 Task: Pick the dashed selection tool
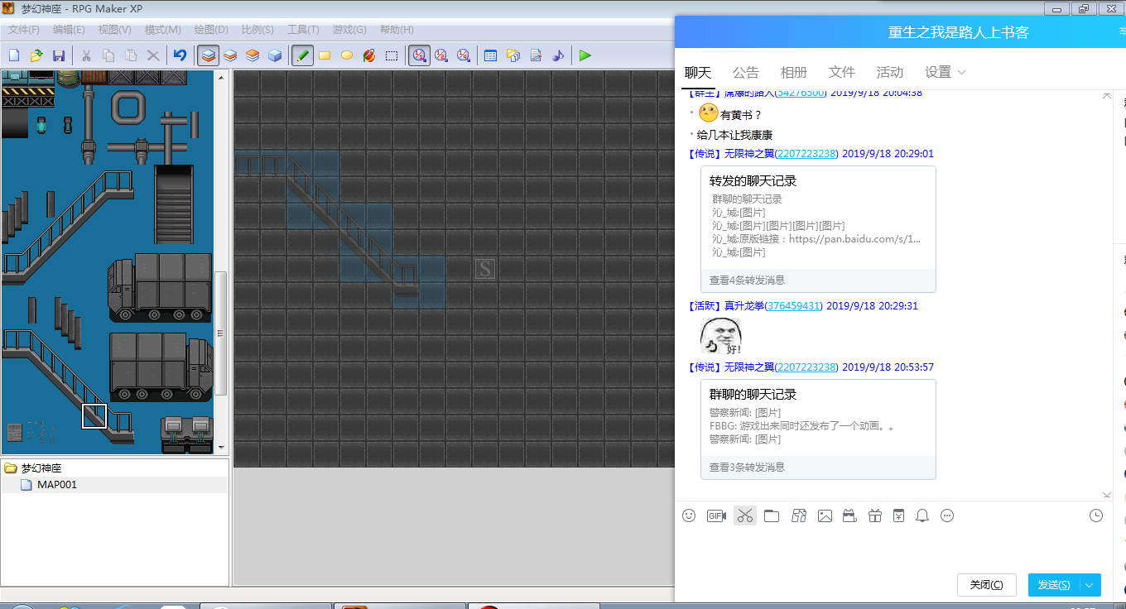[392, 55]
